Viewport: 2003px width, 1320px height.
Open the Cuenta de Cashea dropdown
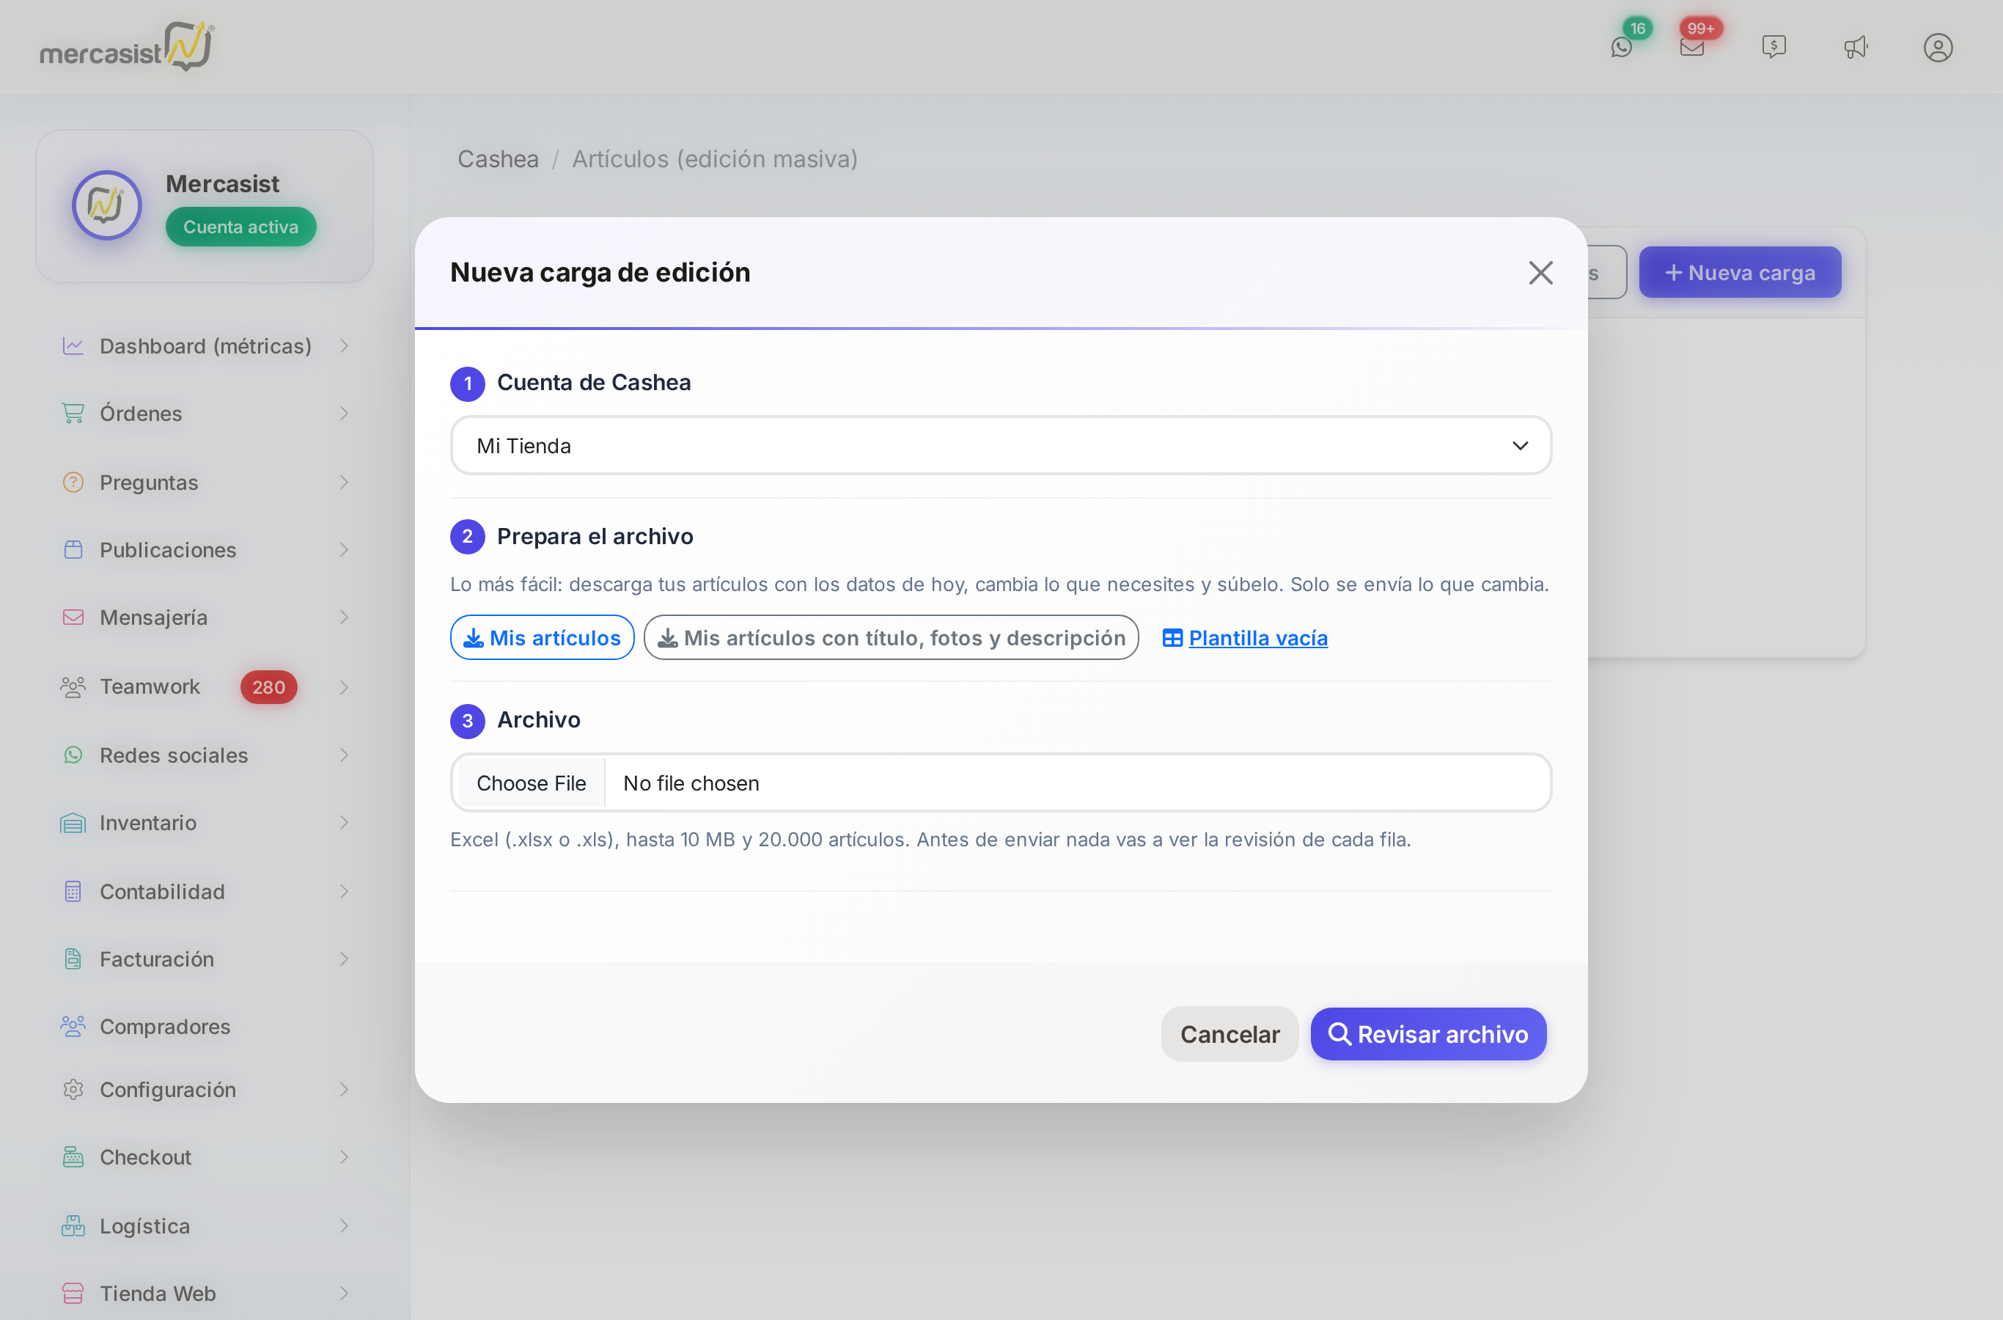coord(1001,445)
